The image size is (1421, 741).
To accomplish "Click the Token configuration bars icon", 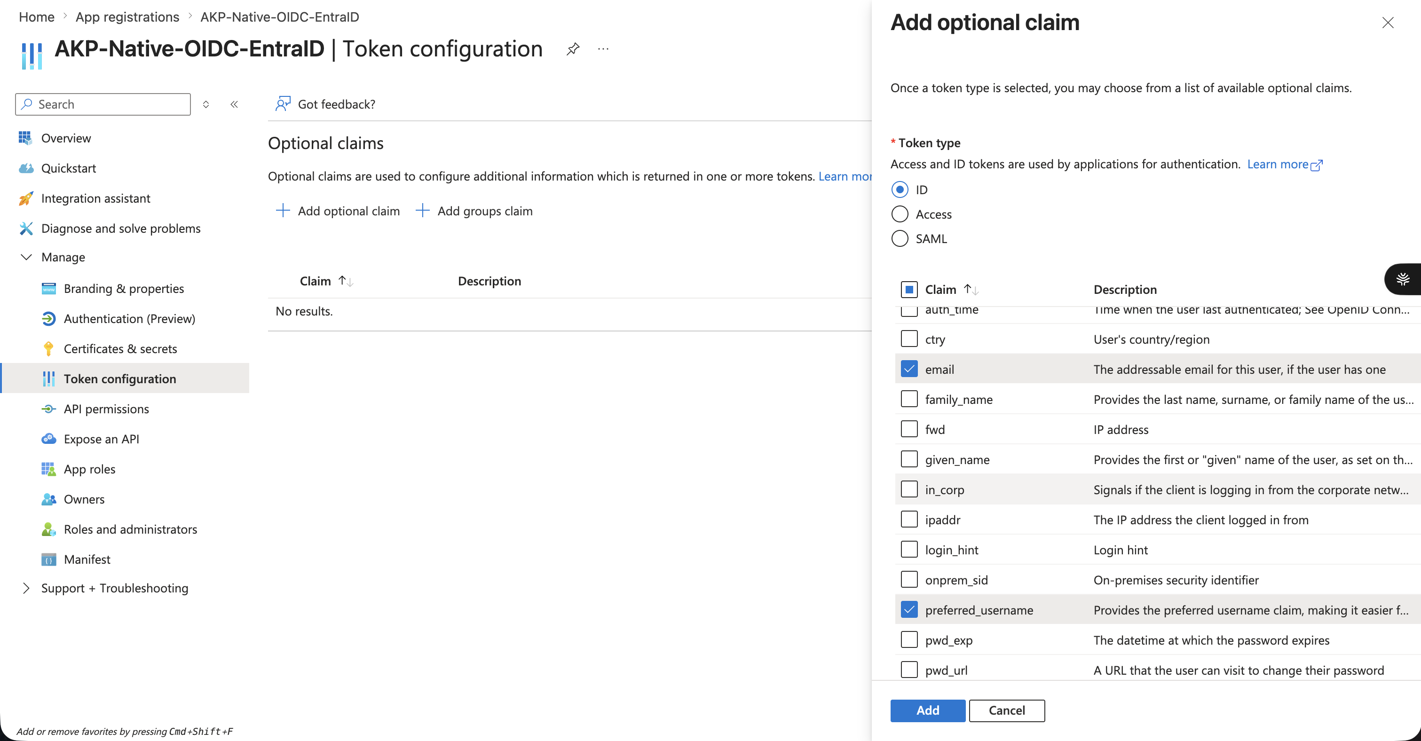I will pyautogui.click(x=48, y=378).
